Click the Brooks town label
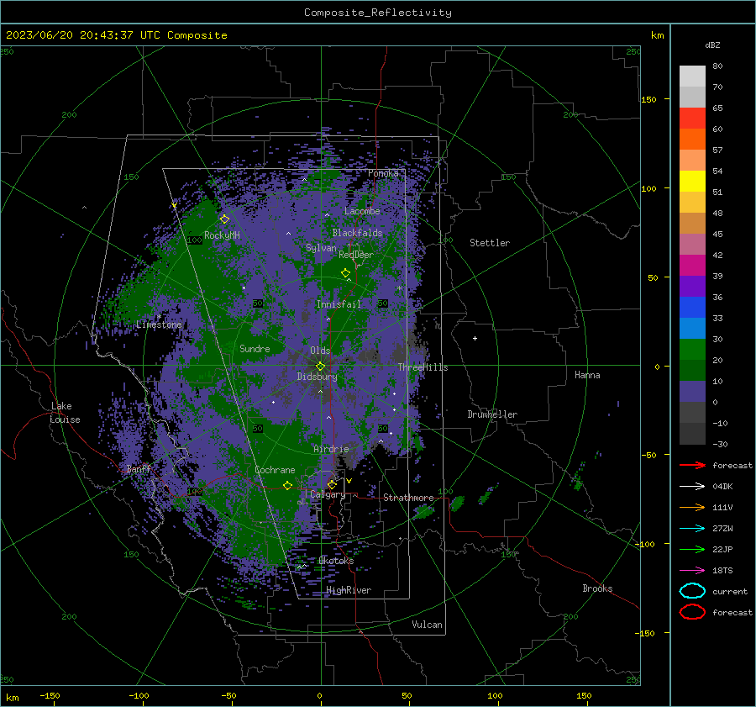Viewport: 756px width, 707px height. point(597,588)
